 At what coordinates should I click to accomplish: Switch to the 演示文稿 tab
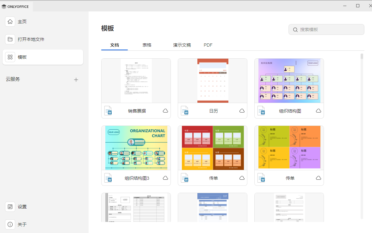pyautogui.click(x=182, y=45)
